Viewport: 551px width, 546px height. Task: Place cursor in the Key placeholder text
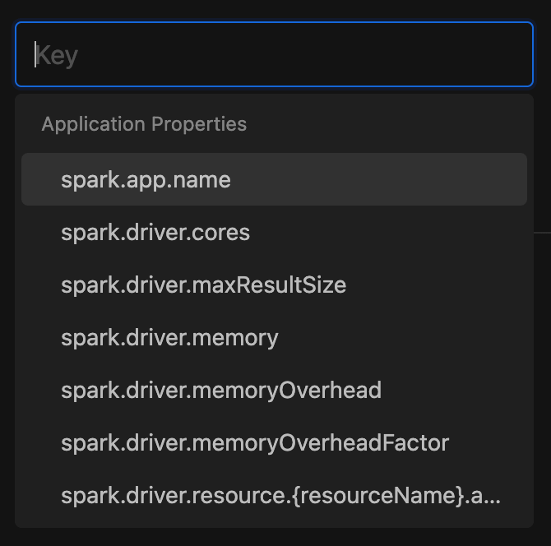pos(56,56)
